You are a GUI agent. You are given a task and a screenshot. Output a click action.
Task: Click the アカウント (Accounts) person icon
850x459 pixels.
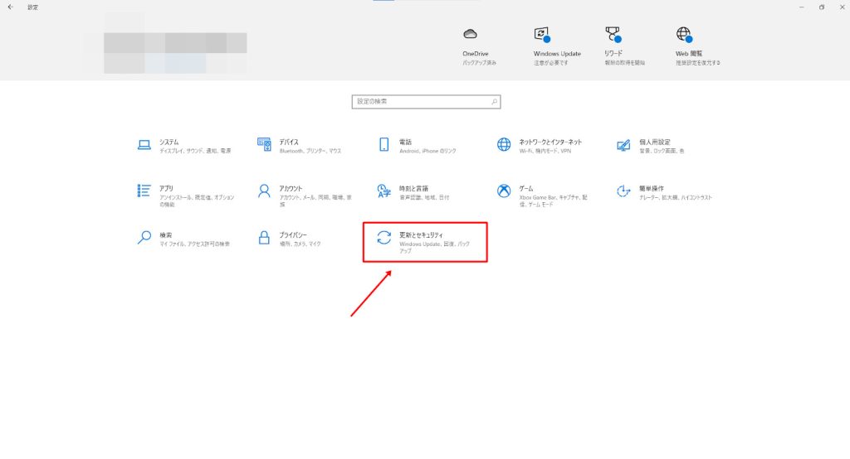point(264,191)
